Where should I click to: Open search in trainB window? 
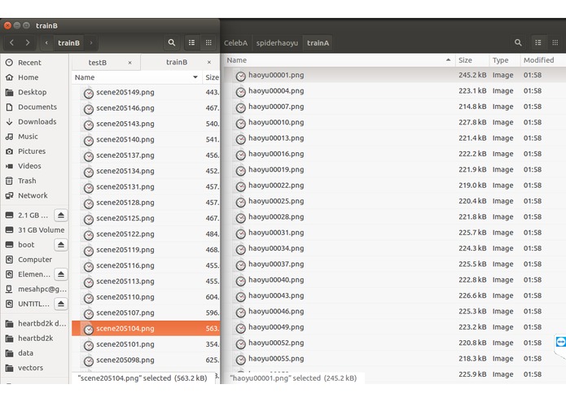click(x=172, y=42)
